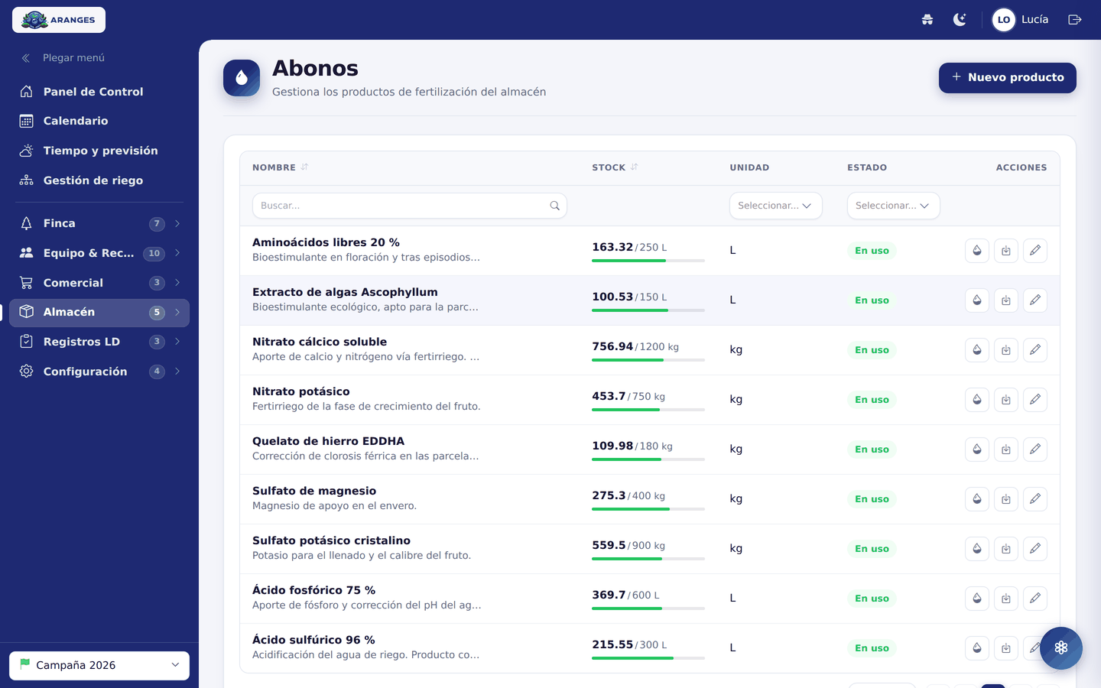
Task: Click stock entry icon for Sulfato potásico cristalino
Action: (1006, 549)
